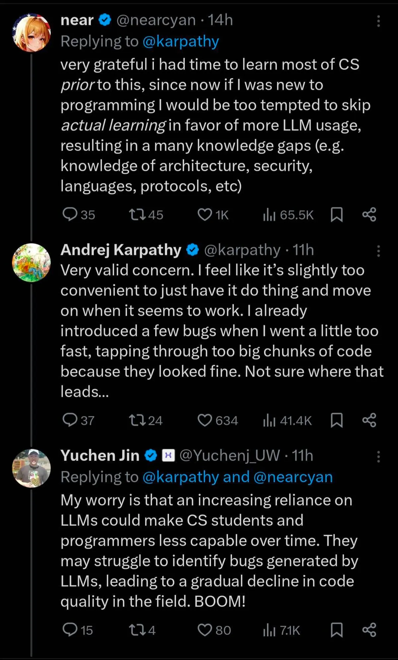Open @karpathy mention link in near's reply
The width and height of the screenshot is (398, 660).
click(x=181, y=41)
